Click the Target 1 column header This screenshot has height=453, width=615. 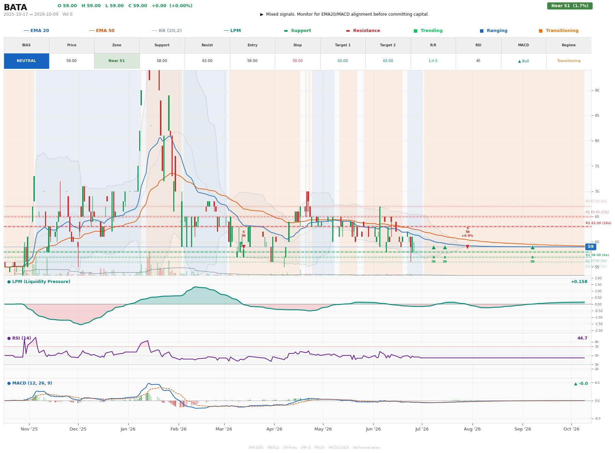[342, 45]
